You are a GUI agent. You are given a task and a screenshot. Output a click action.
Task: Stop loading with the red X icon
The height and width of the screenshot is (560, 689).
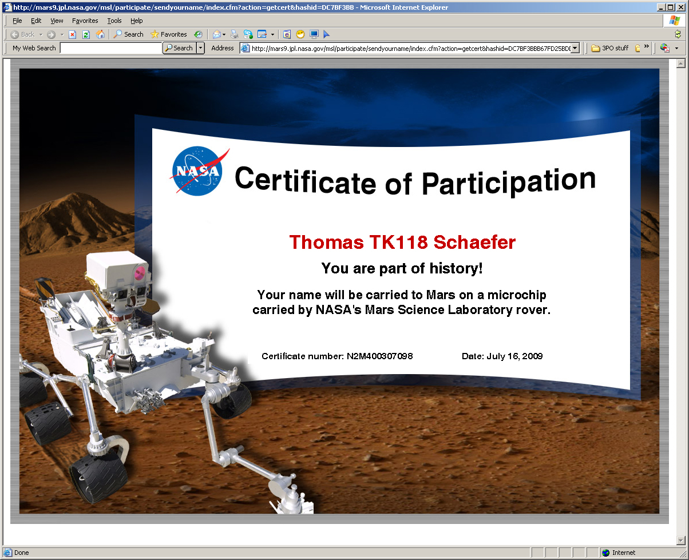pyautogui.click(x=73, y=34)
